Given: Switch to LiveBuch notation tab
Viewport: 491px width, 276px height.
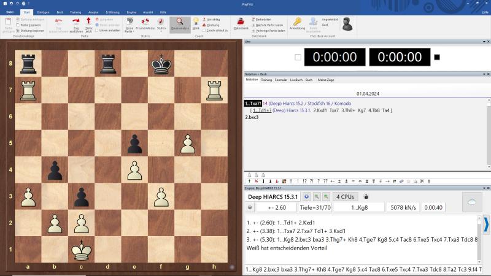Looking at the screenshot, I should pyautogui.click(x=296, y=80).
